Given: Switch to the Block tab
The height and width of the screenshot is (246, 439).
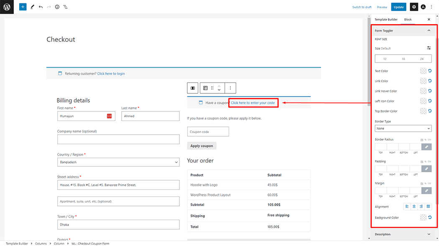Looking at the screenshot, I should 408,20.
